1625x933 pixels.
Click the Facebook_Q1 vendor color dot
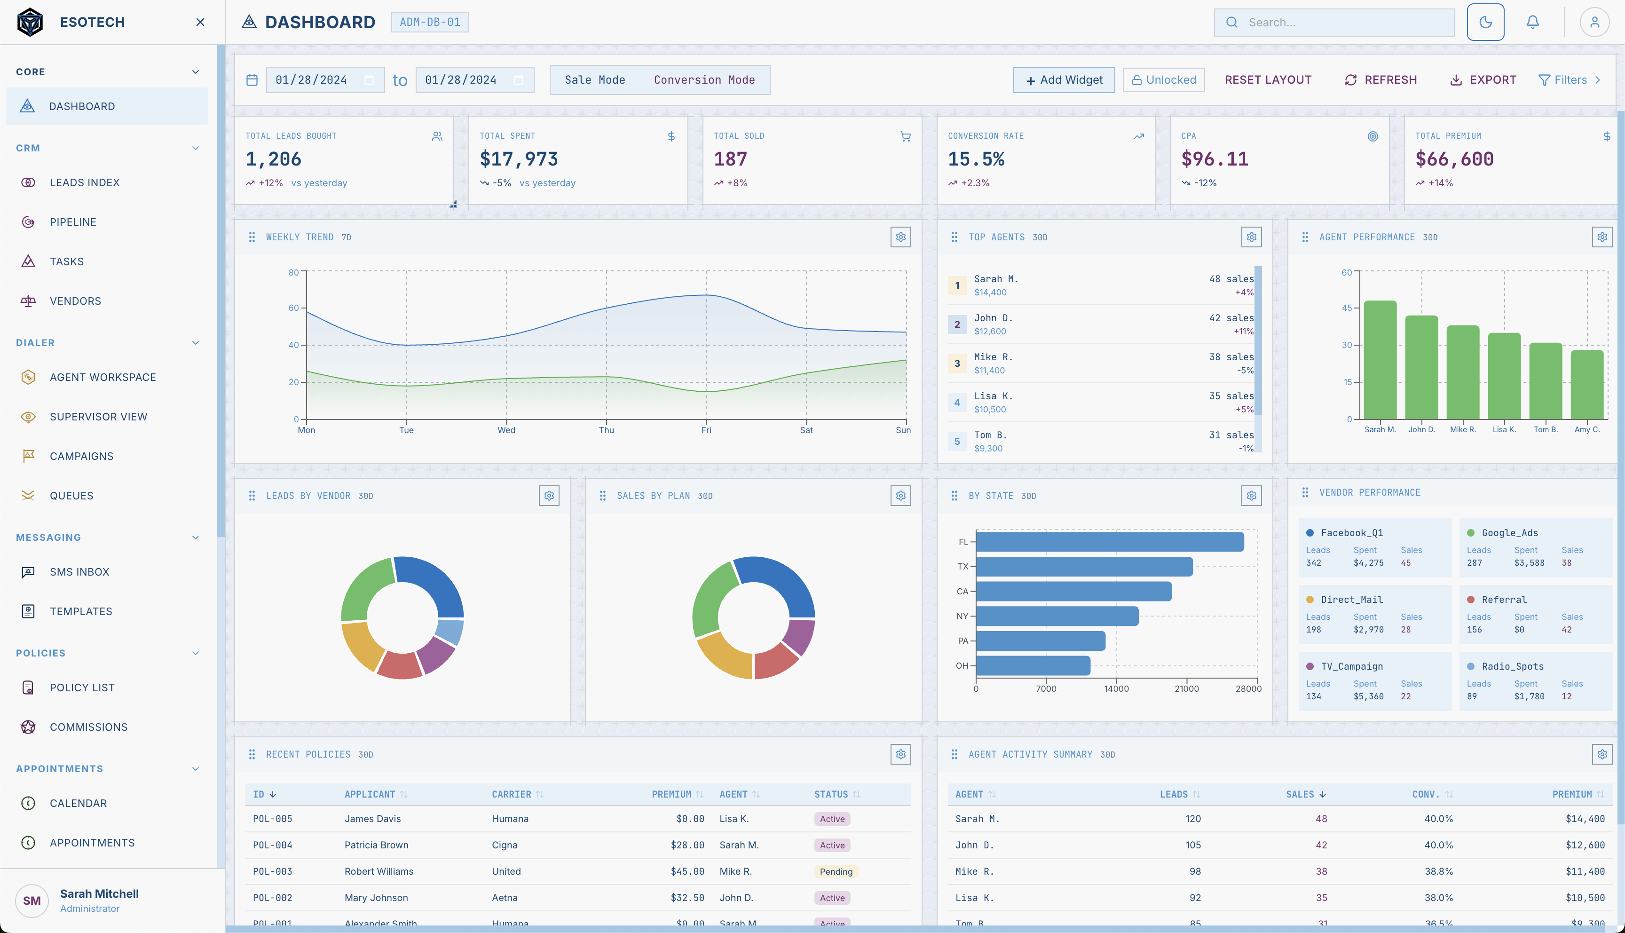[1310, 533]
